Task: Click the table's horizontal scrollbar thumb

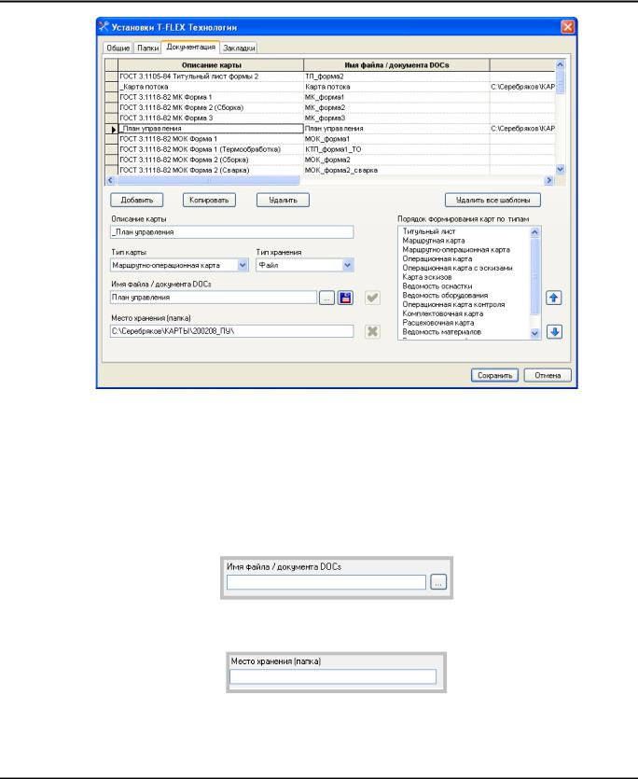Action: click(x=208, y=181)
